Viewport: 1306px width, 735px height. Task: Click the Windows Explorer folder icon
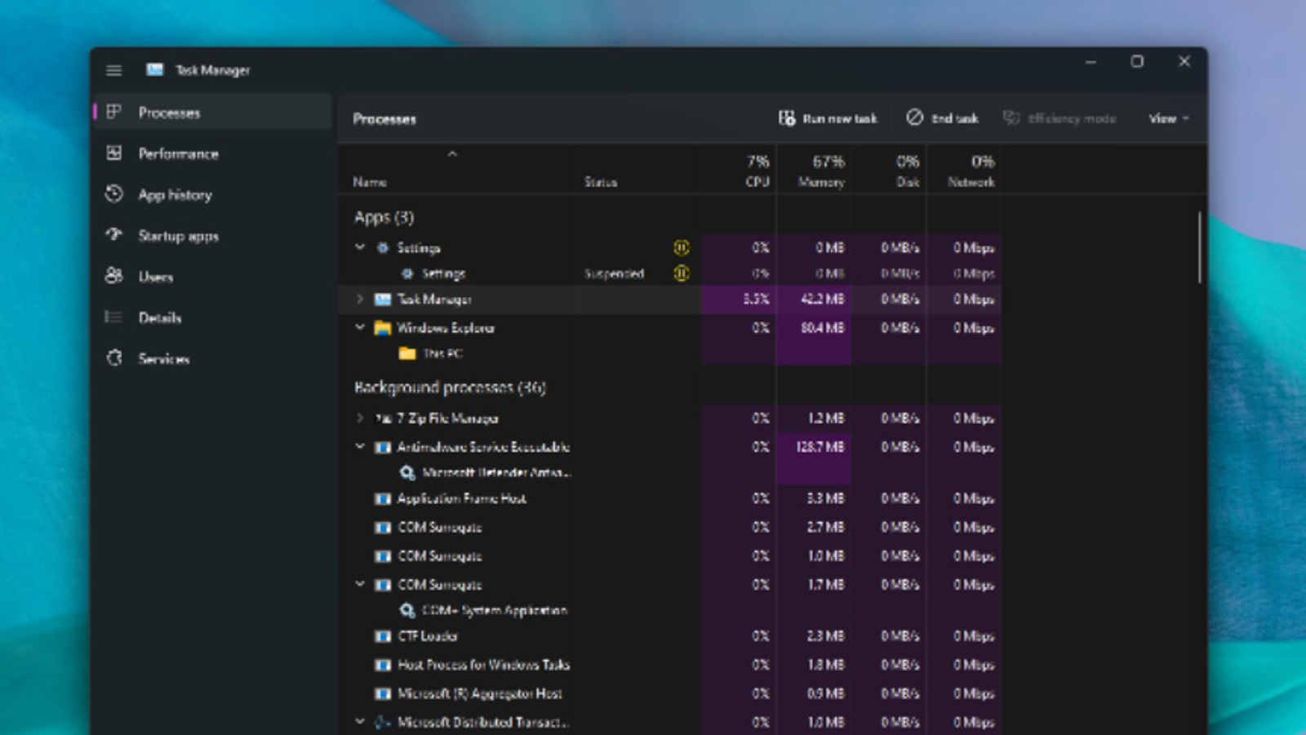[382, 327]
